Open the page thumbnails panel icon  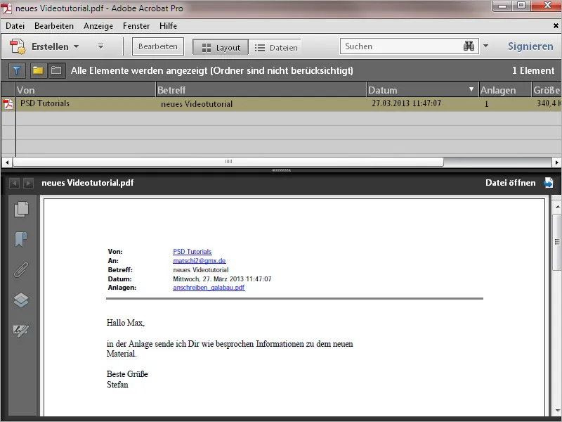coord(21,209)
